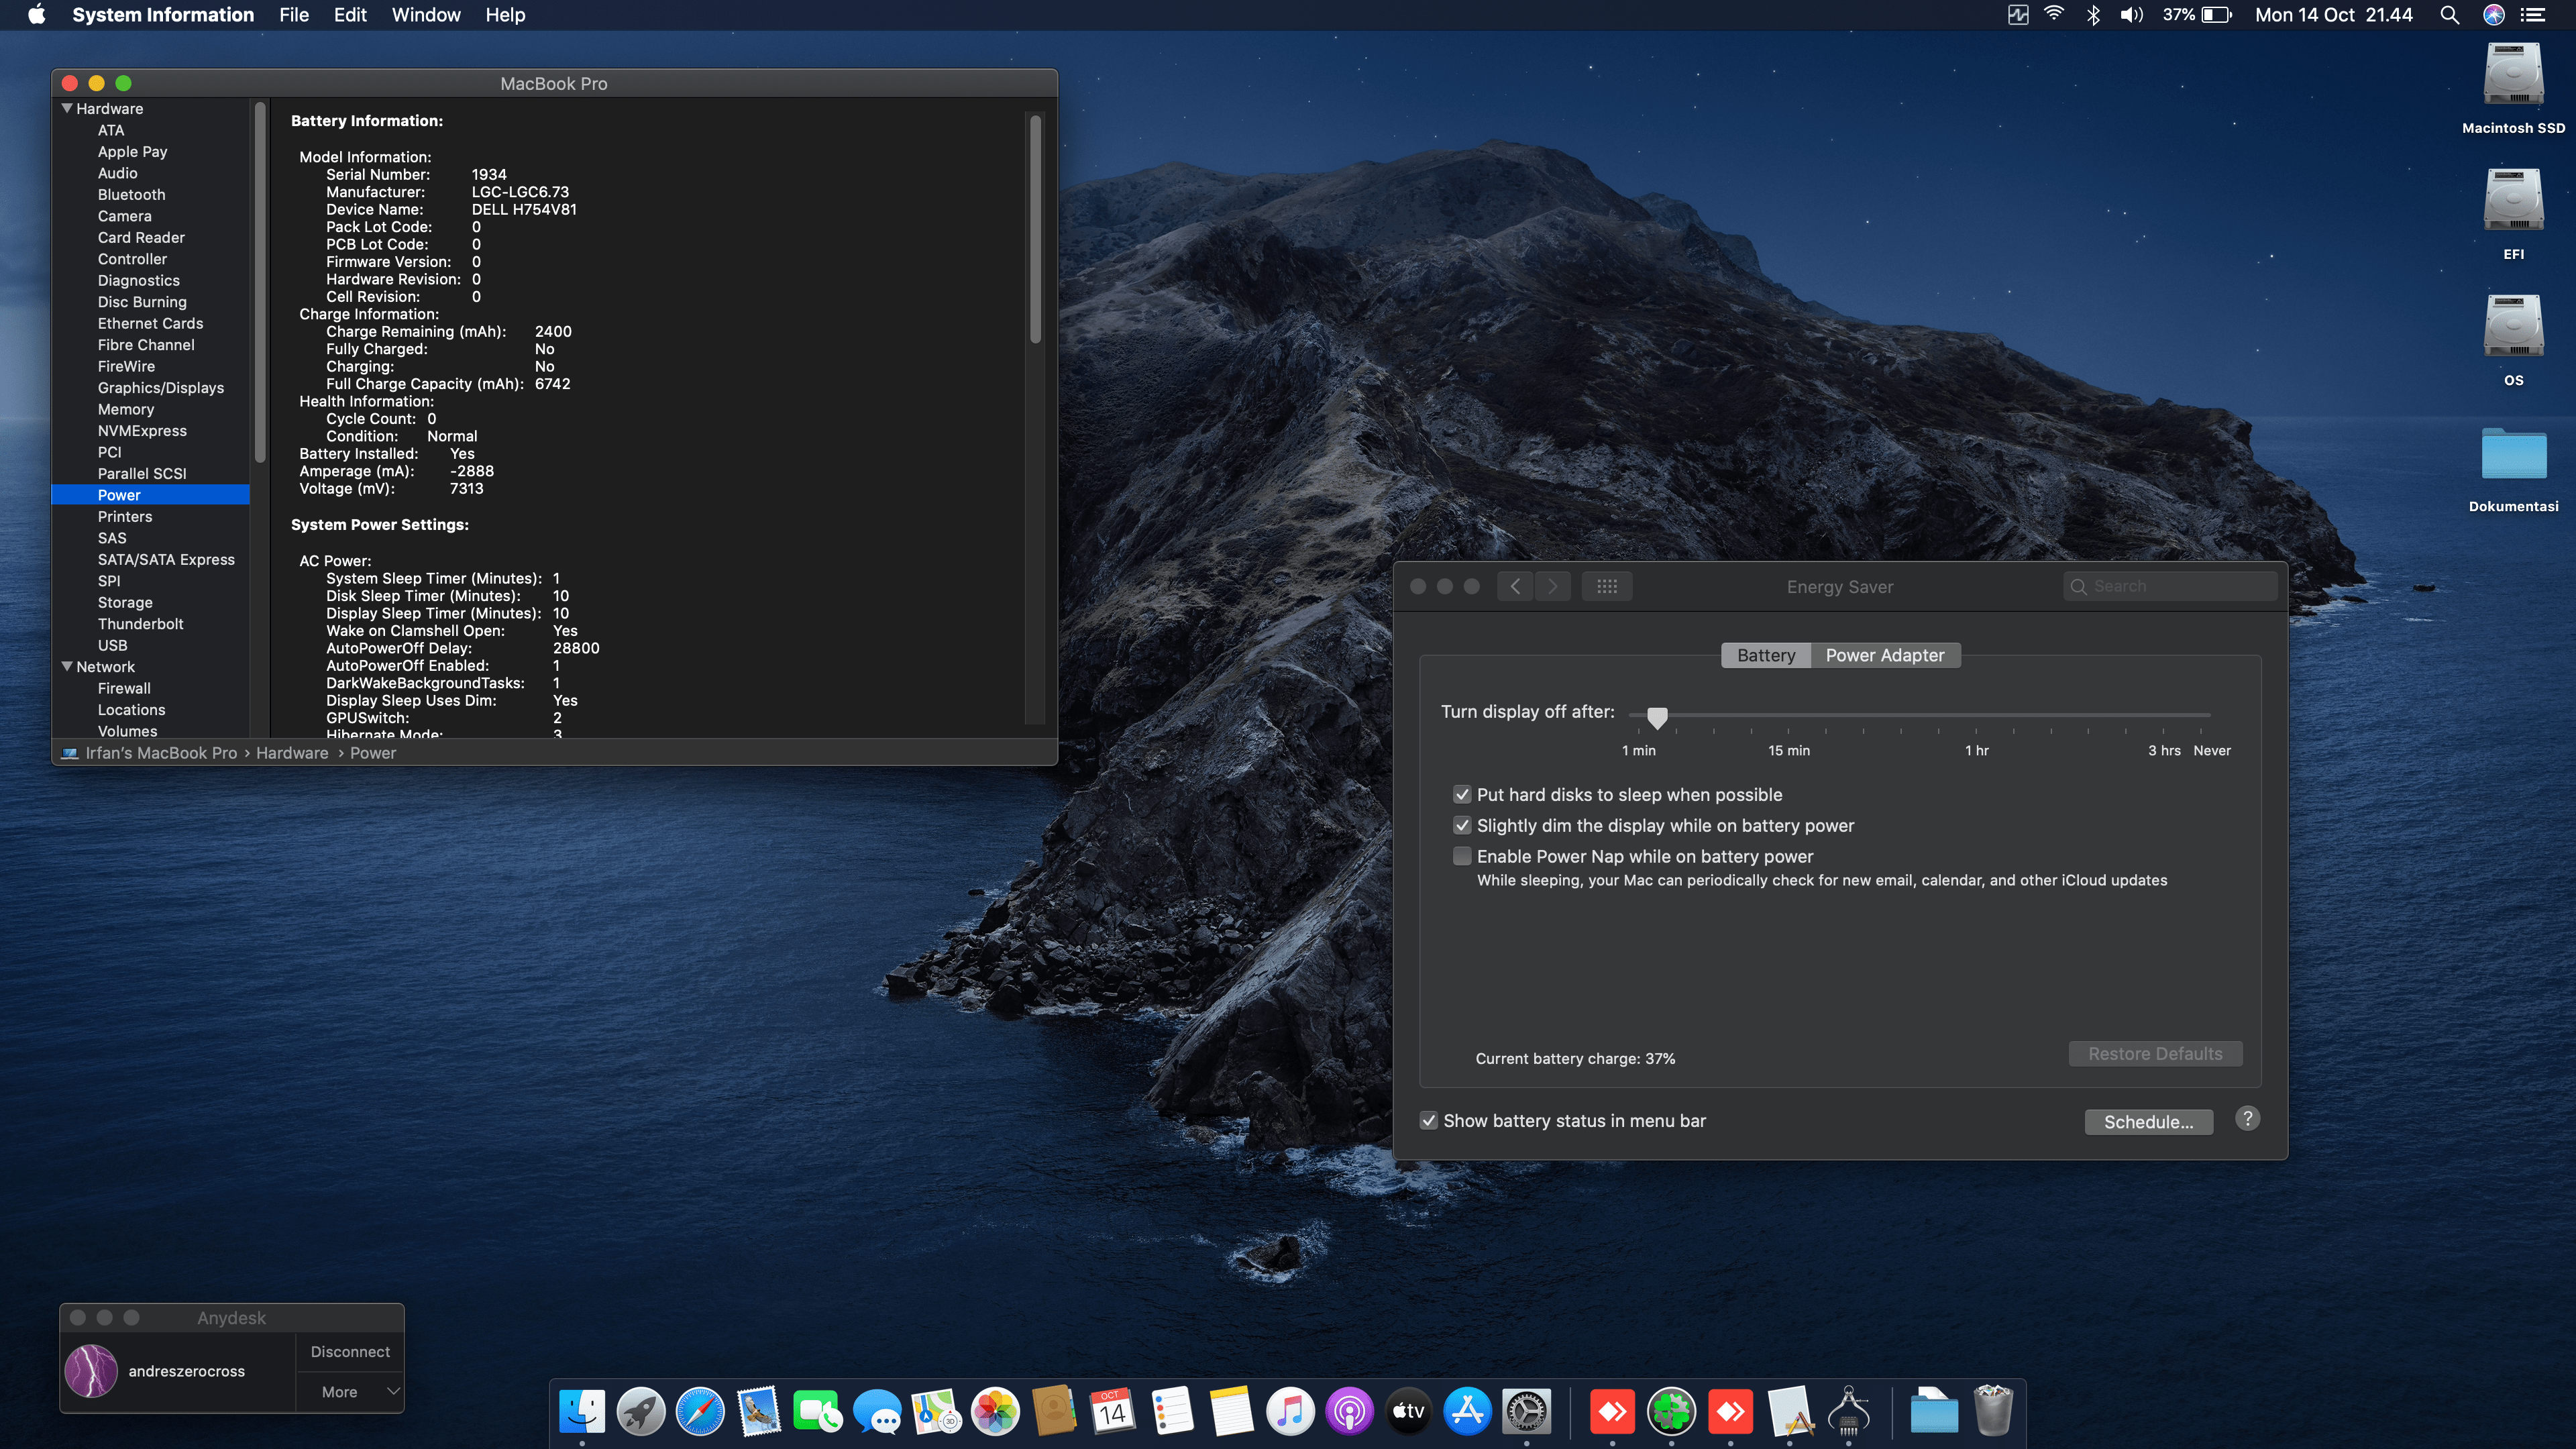The height and width of the screenshot is (1449, 2576).
Task: Switch to the Power Adapter tab
Action: tap(1886, 655)
